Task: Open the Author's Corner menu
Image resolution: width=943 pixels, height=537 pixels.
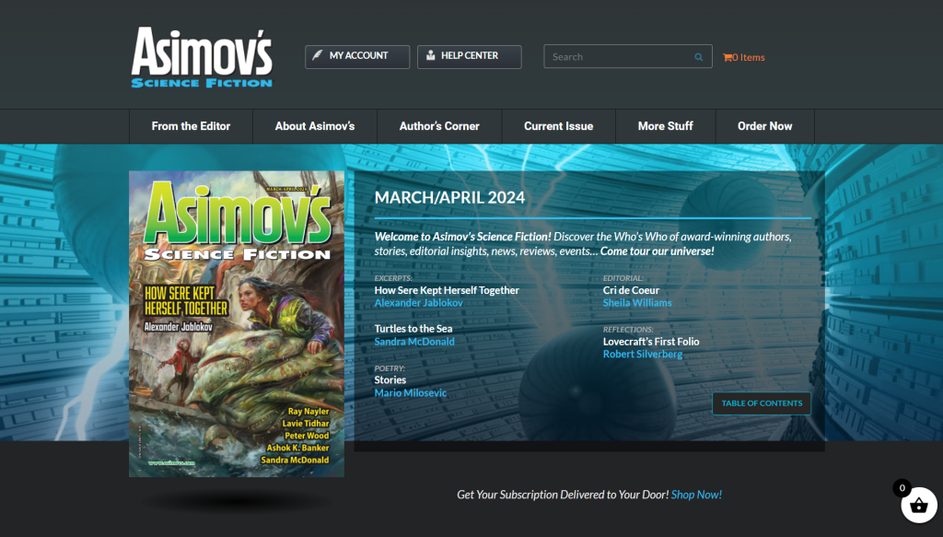Action: (439, 126)
